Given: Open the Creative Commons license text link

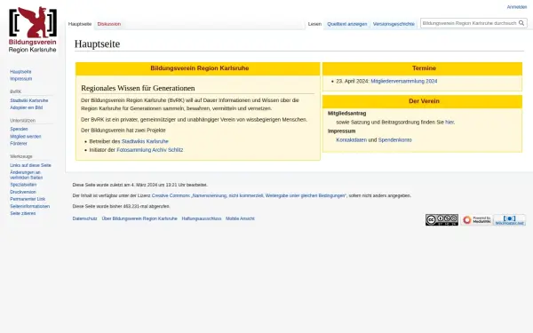Looking at the screenshot, I should click(x=249, y=195).
